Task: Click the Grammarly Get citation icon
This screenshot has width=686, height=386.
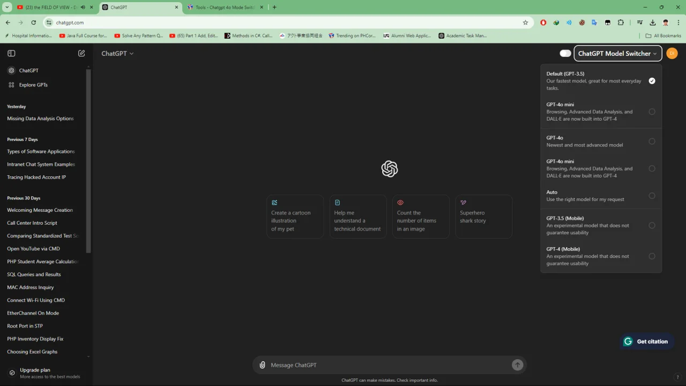Action: [x=628, y=342]
